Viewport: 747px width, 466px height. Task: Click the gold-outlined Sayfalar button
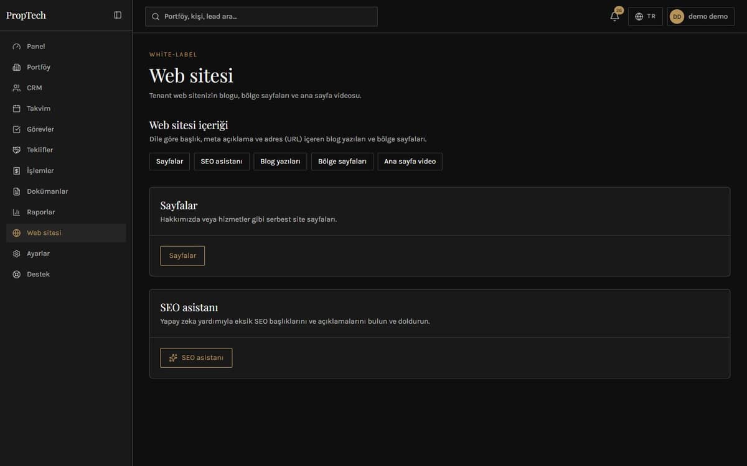coord(182,256)
